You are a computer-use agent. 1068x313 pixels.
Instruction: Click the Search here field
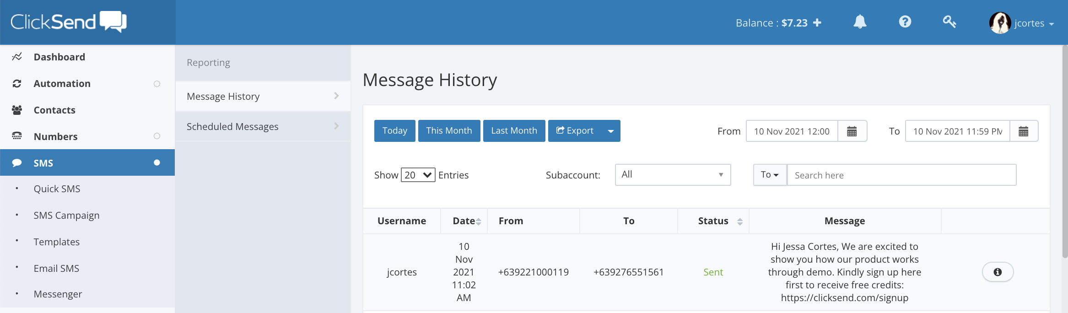pyautogui.click(x=901, y=175)
